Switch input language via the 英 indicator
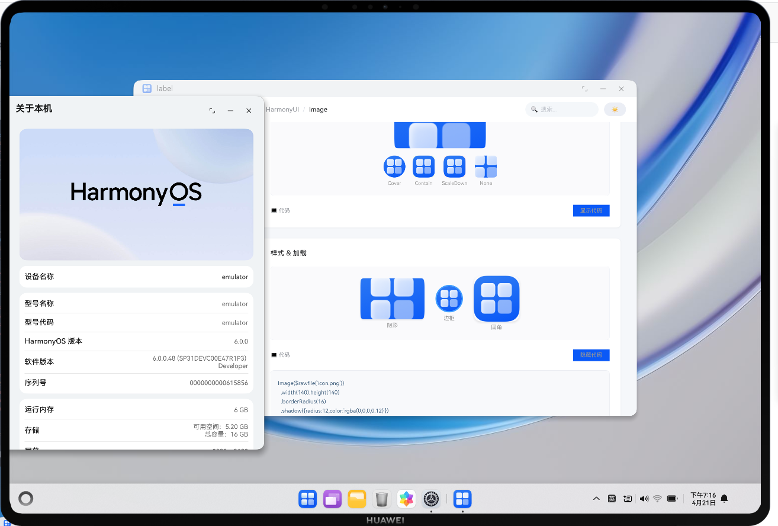 coord(612,499)
